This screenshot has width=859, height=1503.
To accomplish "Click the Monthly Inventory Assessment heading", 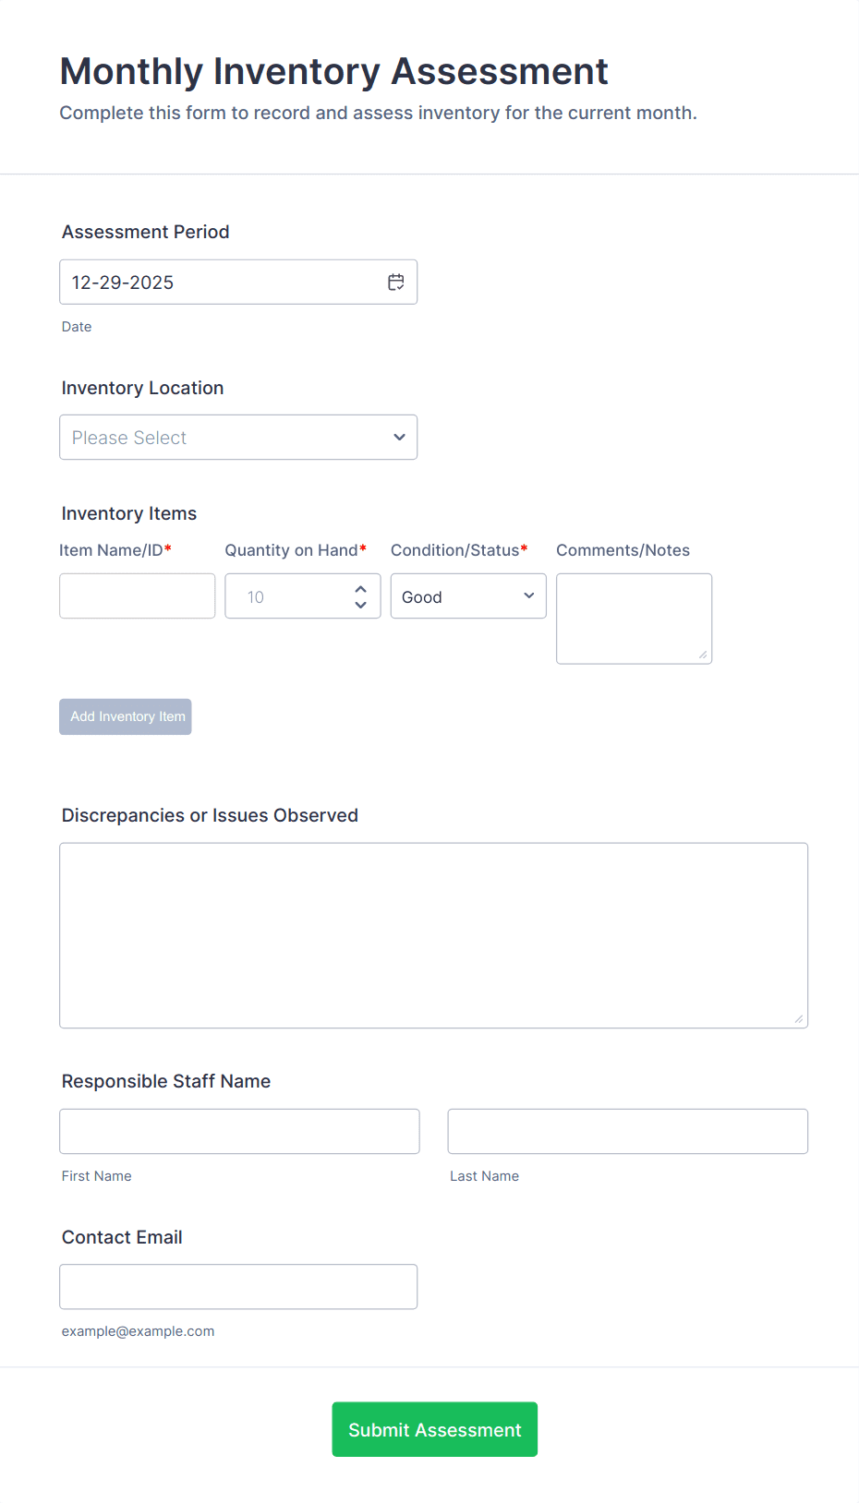I will click(x=333, y=72).
